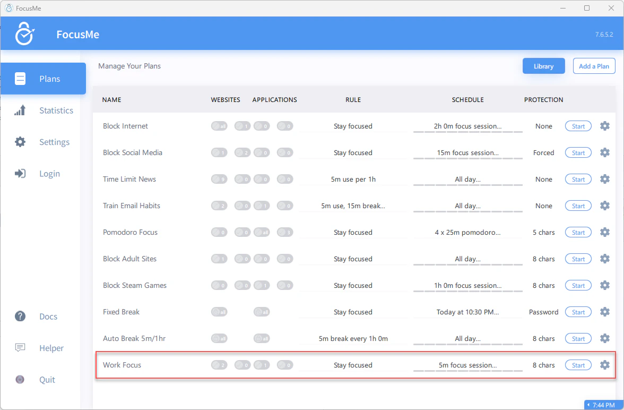Toggle second websites pill for Block Internet
This screenshot has height=410, width=624.
[242, 126]
